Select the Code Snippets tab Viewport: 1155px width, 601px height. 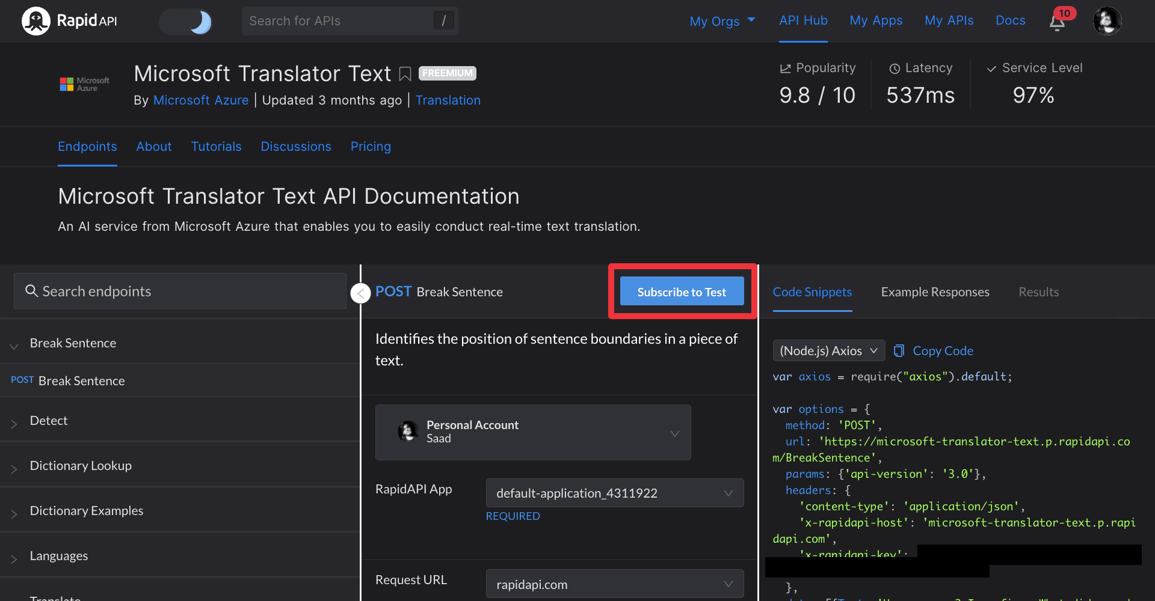pyautogui.click(x=812, y=292)
